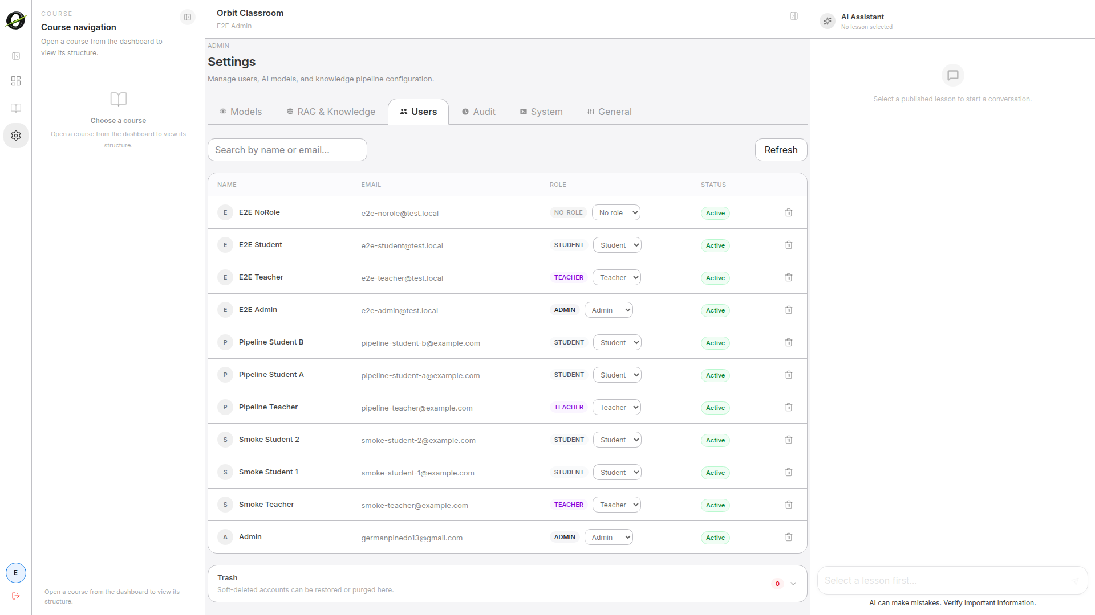
Task: Click the Refresh button
Action: [x=781, y=150]
